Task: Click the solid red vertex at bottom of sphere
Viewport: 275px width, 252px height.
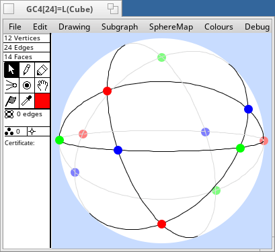Action: (x=161, y=224)
